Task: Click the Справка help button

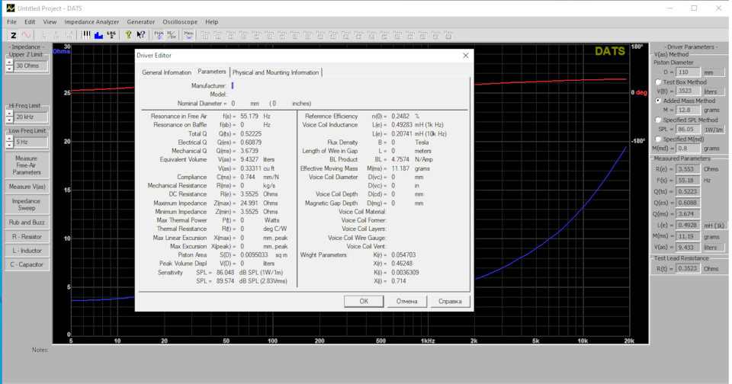Action: [450, 302]
